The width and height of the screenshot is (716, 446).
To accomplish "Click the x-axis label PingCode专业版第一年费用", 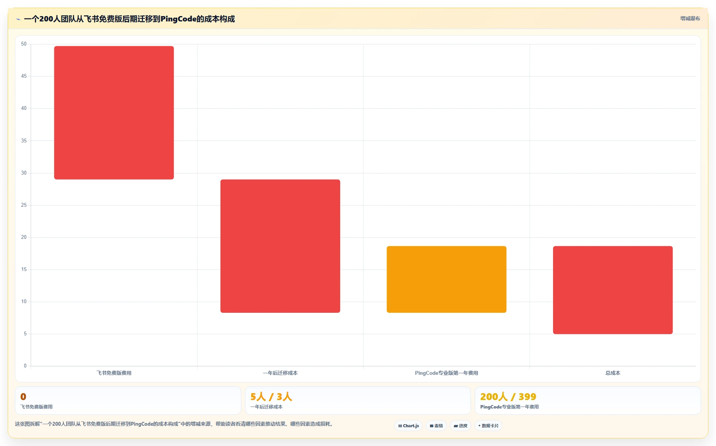I will [446, 373].
